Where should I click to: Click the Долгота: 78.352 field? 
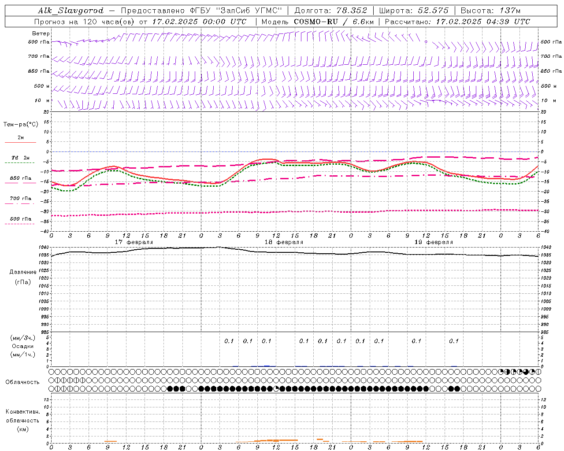coord(330,11)
